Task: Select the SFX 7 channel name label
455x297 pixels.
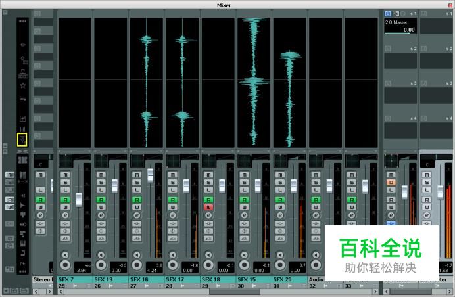Action: tap(75, 279)
